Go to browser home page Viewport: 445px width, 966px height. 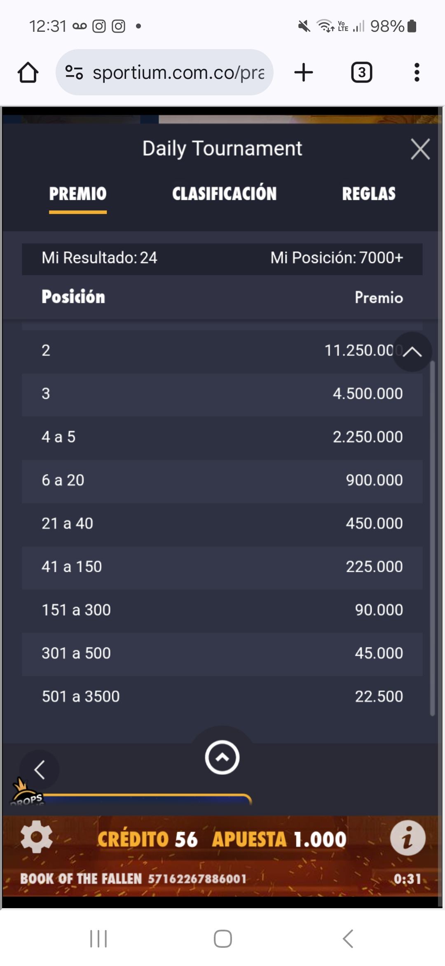(x=28, y=73)
